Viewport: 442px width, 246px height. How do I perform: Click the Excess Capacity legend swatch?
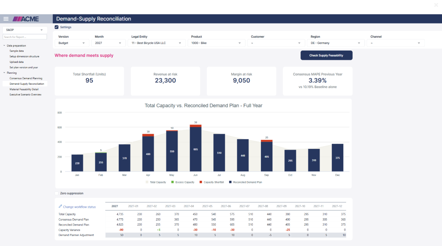point(173,182)
